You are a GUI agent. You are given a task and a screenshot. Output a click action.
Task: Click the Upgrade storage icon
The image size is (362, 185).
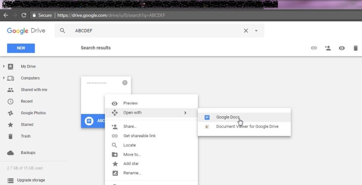pos(10,181)
